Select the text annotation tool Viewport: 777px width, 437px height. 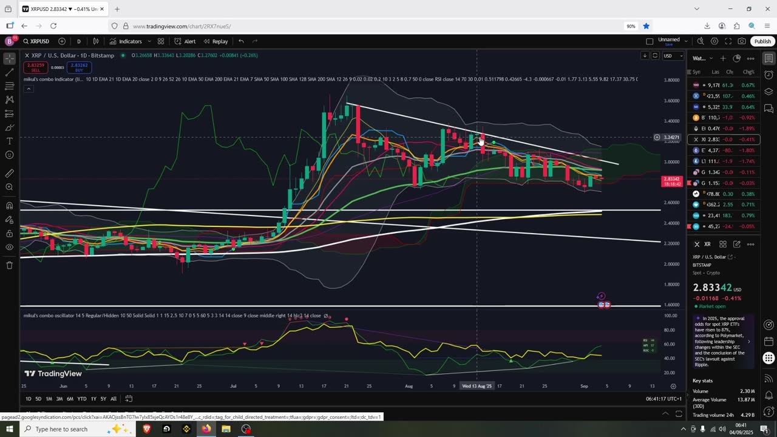[x=10, y=141]
